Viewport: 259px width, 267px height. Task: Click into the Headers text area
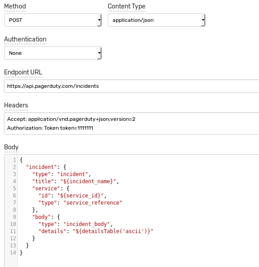click(x=132, y=123)
